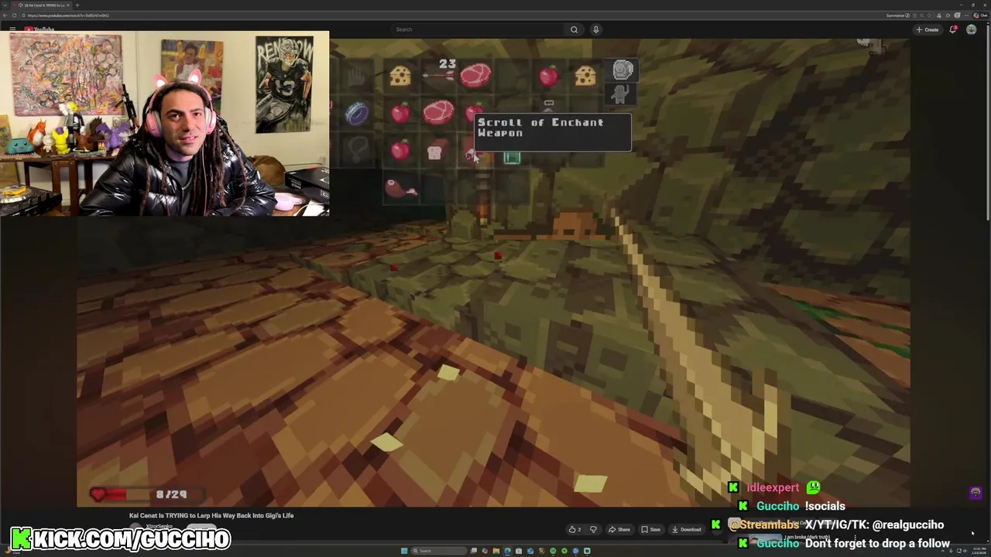The image size is (991, 557).
Task: Click the video title about Kai Cenat
Action: tap(211, 515)
